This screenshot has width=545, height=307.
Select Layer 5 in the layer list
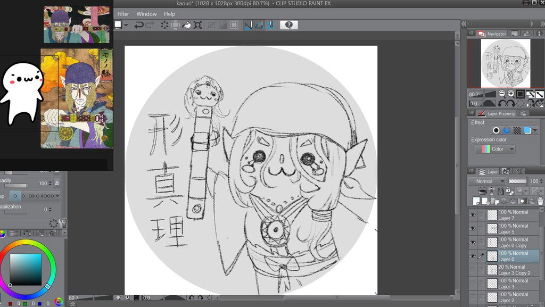513,229
